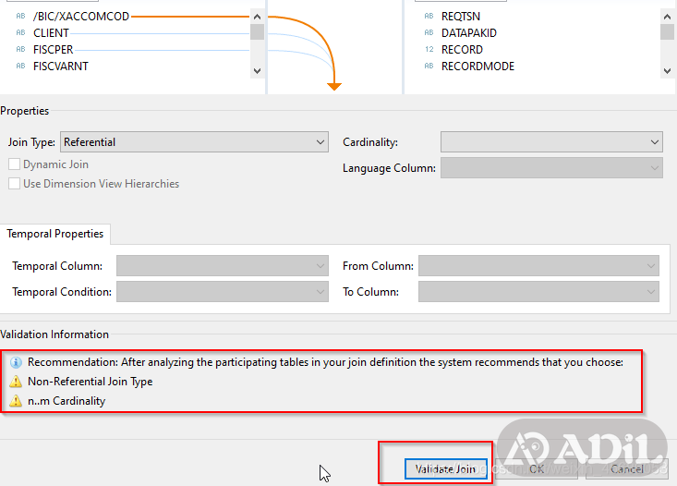The height and width of the screenshot is (486, 677).
Task: Click the AB type icon beside FISCPER
Action: pyautogui.click(x=19, y=50)
